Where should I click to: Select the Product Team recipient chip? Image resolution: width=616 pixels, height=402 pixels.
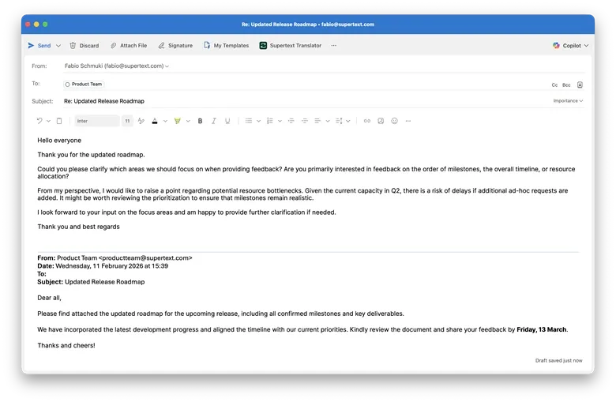click(84, 84)
